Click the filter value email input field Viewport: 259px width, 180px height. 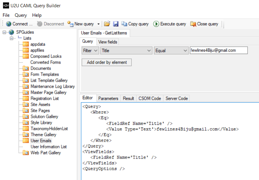pos(219,50)
